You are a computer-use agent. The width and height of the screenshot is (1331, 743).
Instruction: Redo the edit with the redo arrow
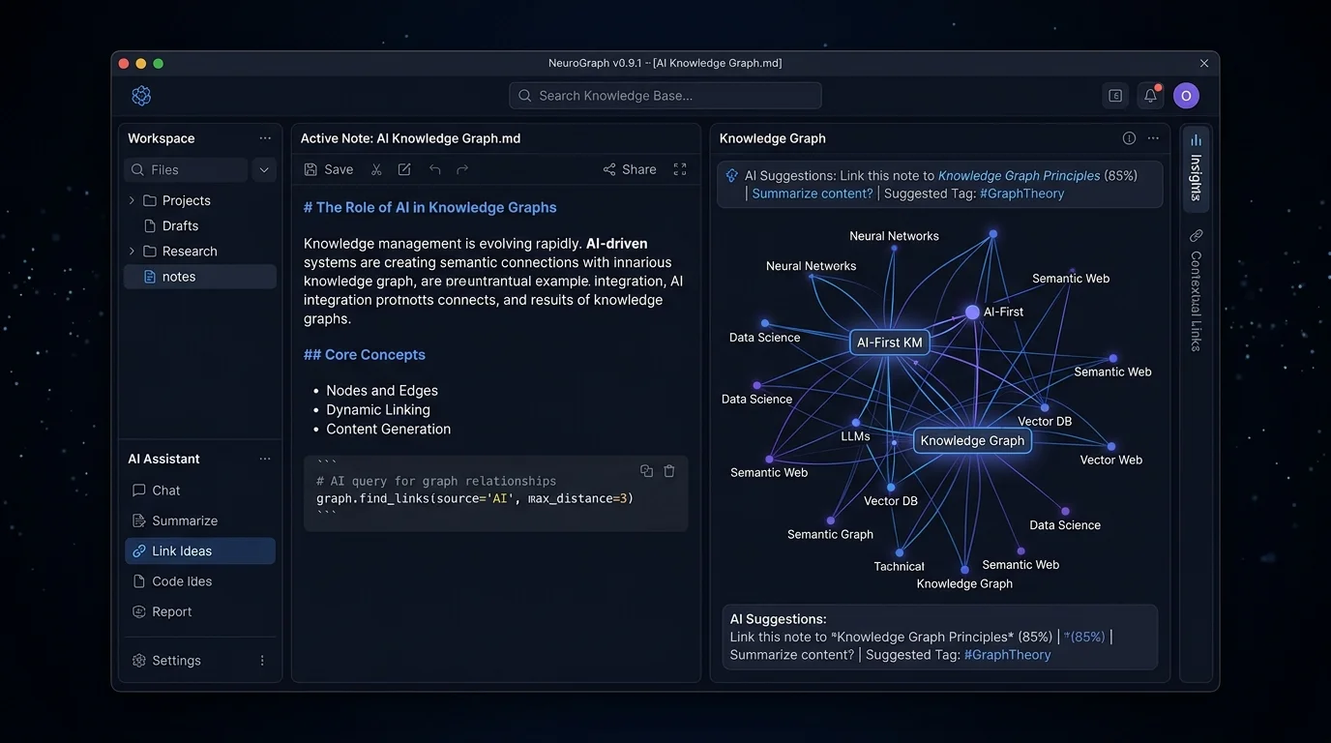pyautogui.click(x=462, y=169)
